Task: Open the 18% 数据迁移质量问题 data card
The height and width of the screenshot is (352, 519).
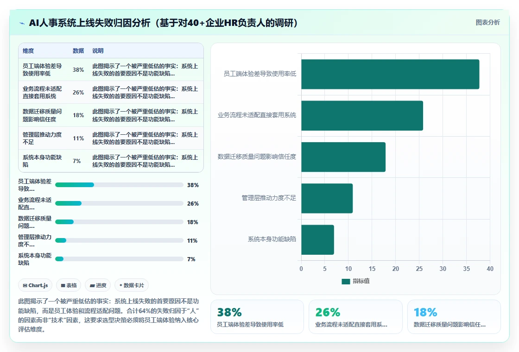Action: point(454,317)
